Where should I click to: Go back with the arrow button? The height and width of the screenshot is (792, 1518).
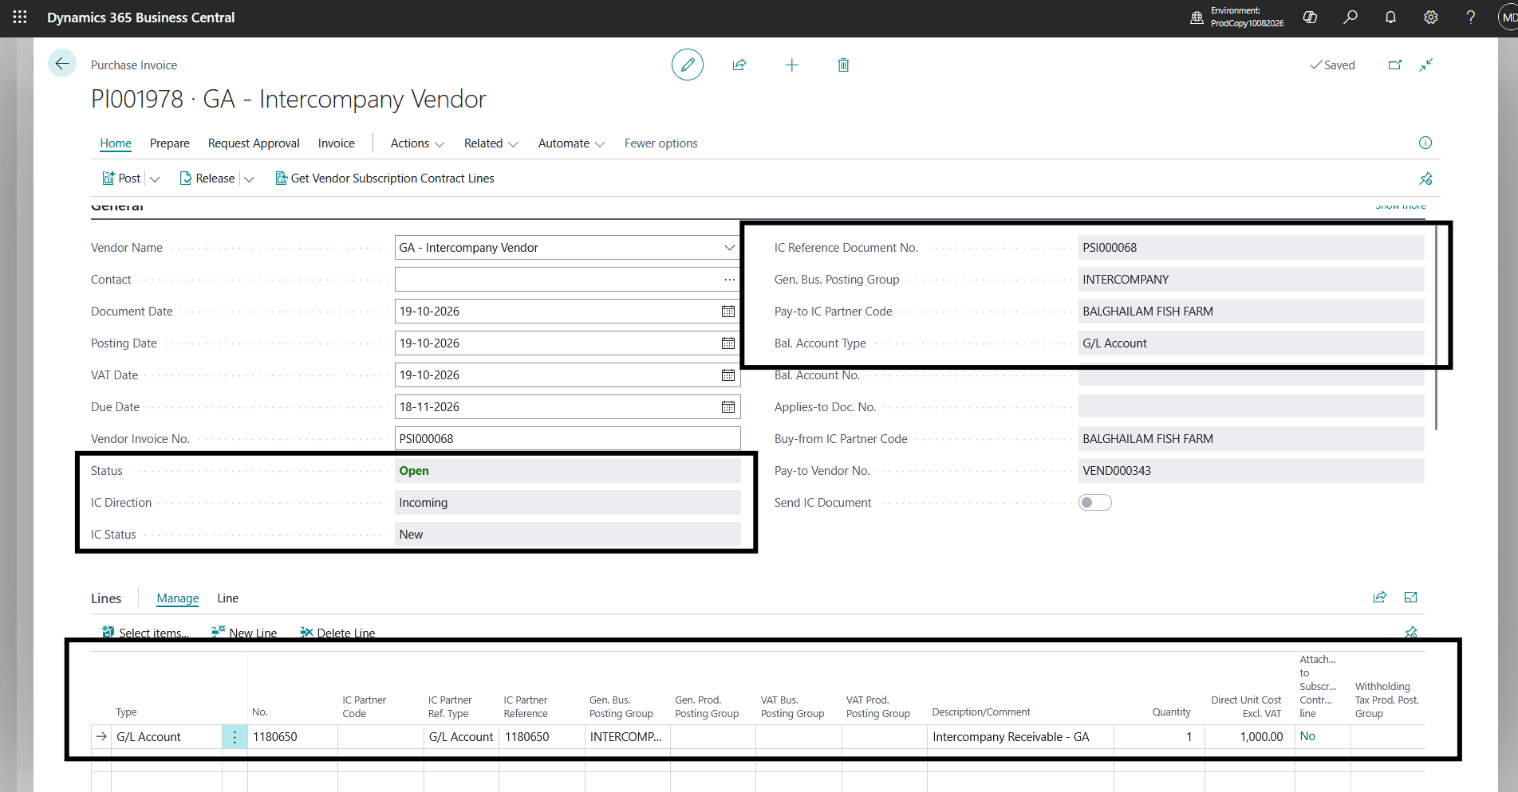[62, 64]
